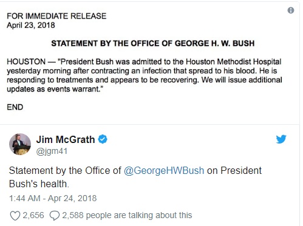Open the Jim McGrath display name
The image size is (303, 226).
pyautogui.click(x=66, y=139)
